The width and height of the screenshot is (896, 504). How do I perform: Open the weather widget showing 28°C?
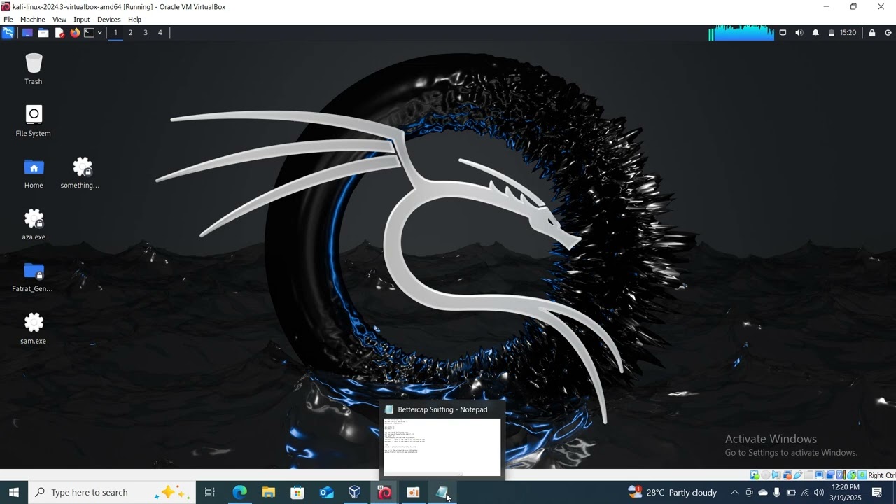coord(673,492)
